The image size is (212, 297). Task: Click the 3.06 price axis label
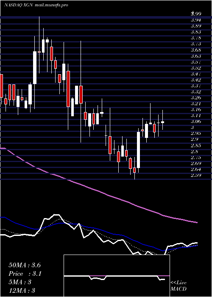click(x=196, y=122)
